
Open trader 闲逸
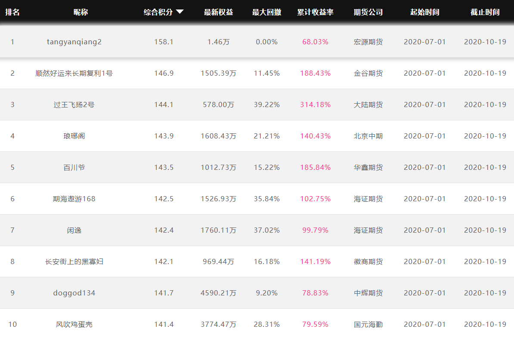tap(74, 230)
